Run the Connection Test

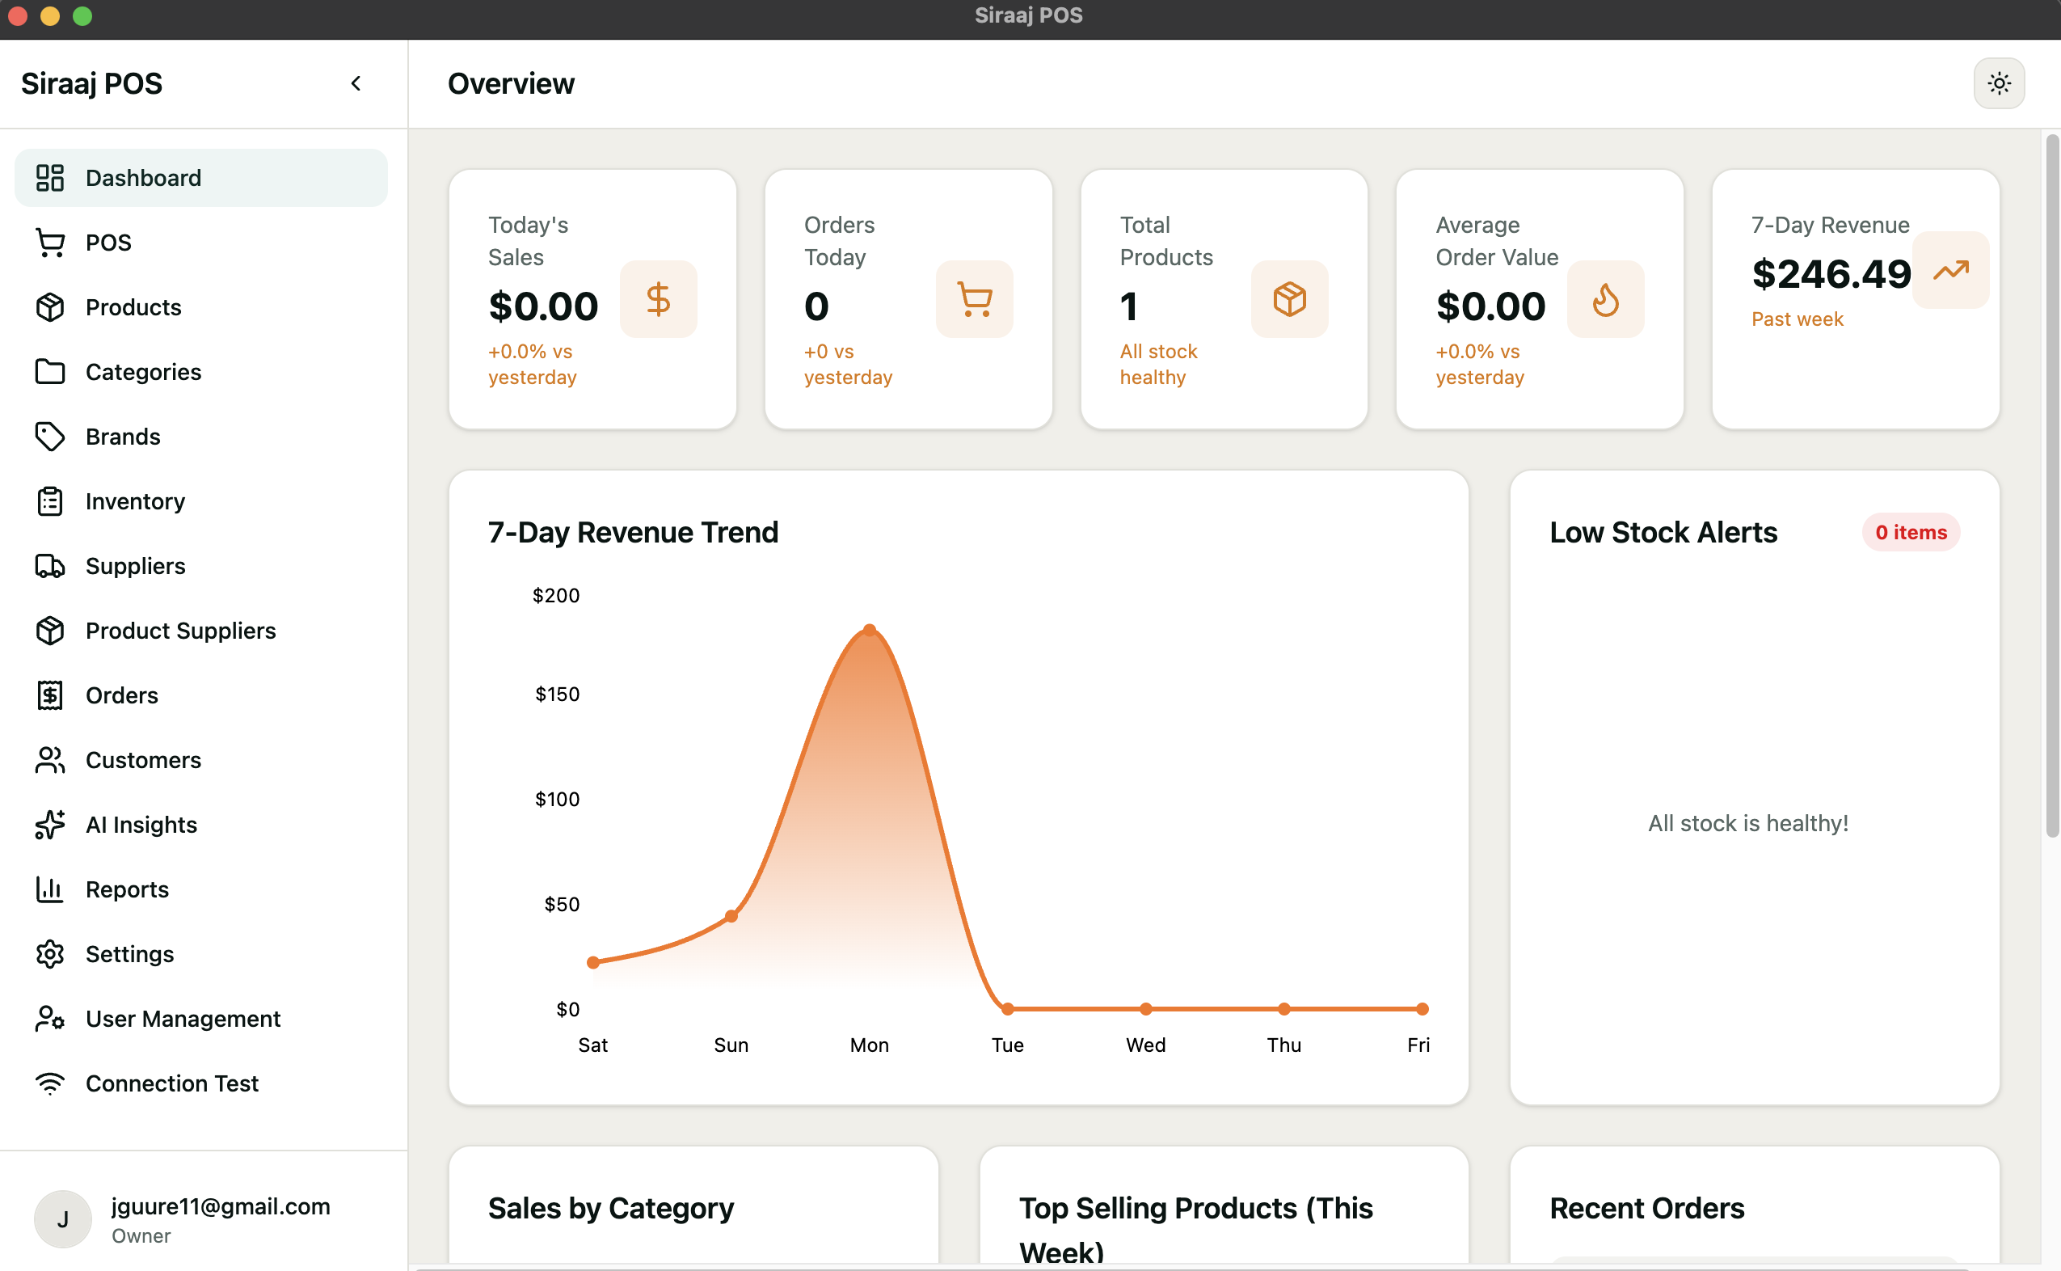171,1083
